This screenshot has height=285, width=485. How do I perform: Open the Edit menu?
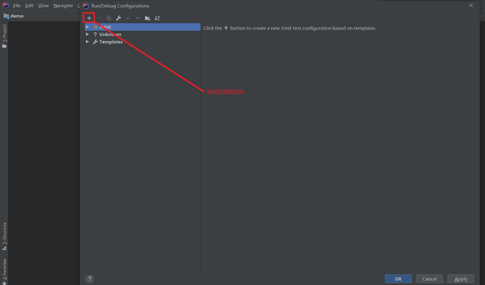[x=29, y=5]
